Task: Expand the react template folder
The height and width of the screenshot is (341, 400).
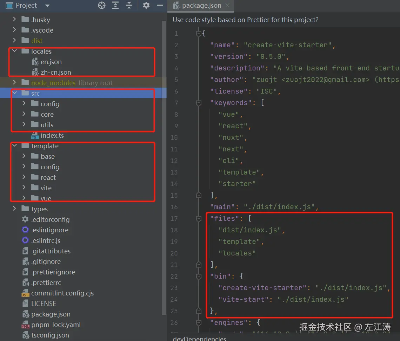Action: (x=24, y=177)
